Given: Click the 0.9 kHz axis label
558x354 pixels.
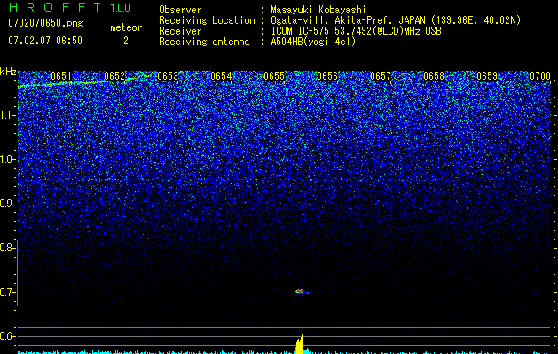Looking at the screenshot, I should (7, 204).
